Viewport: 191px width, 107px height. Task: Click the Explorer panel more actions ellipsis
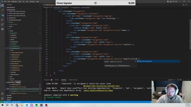pos(40,5)
